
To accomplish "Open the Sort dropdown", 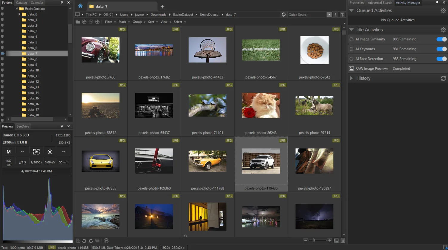I will pyautogui.click(x=153, y=22).
